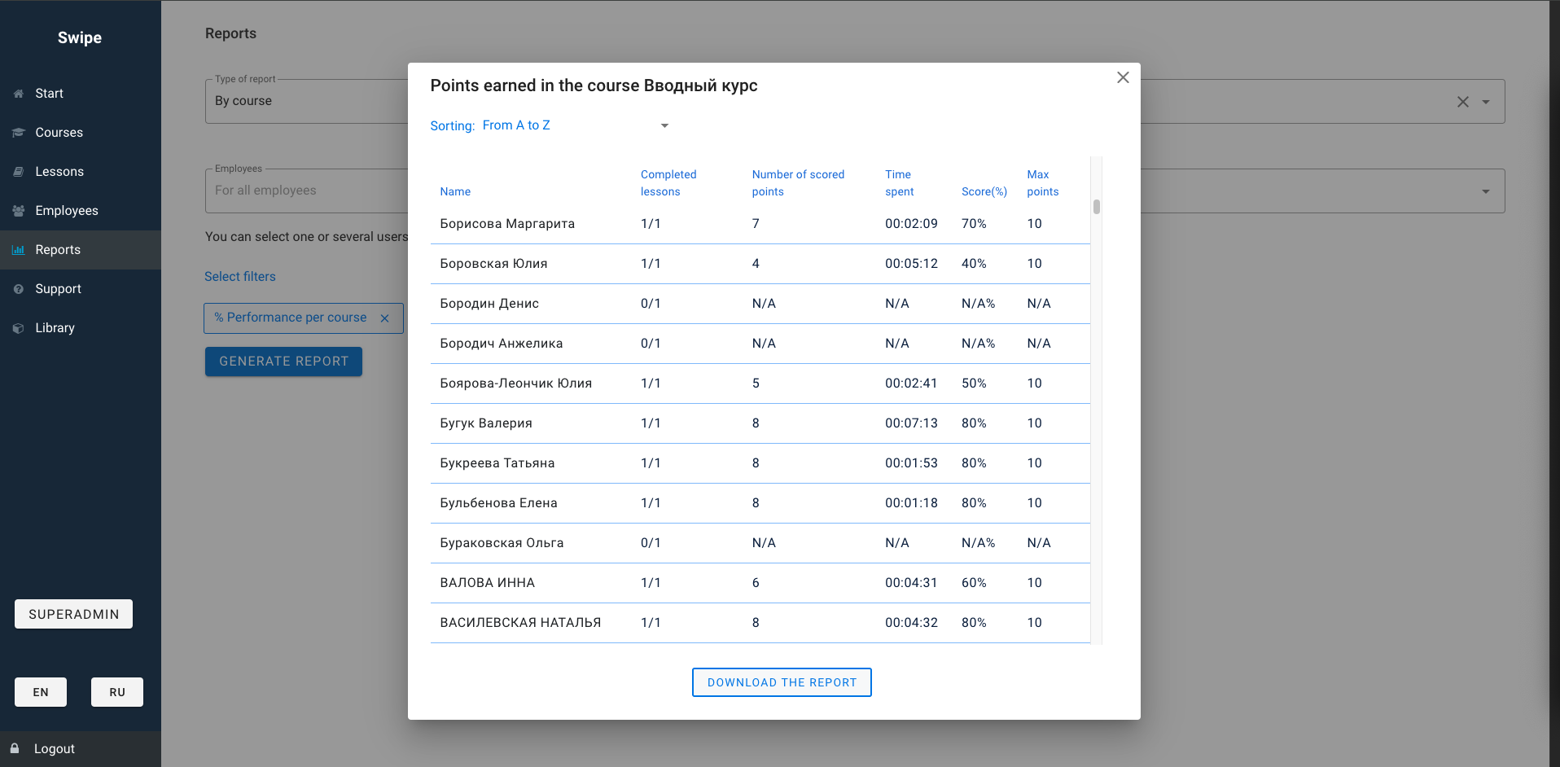Click the cube icon beside Library
The height and width of the screenshot is (767, 1560).
tap(19, 328)
